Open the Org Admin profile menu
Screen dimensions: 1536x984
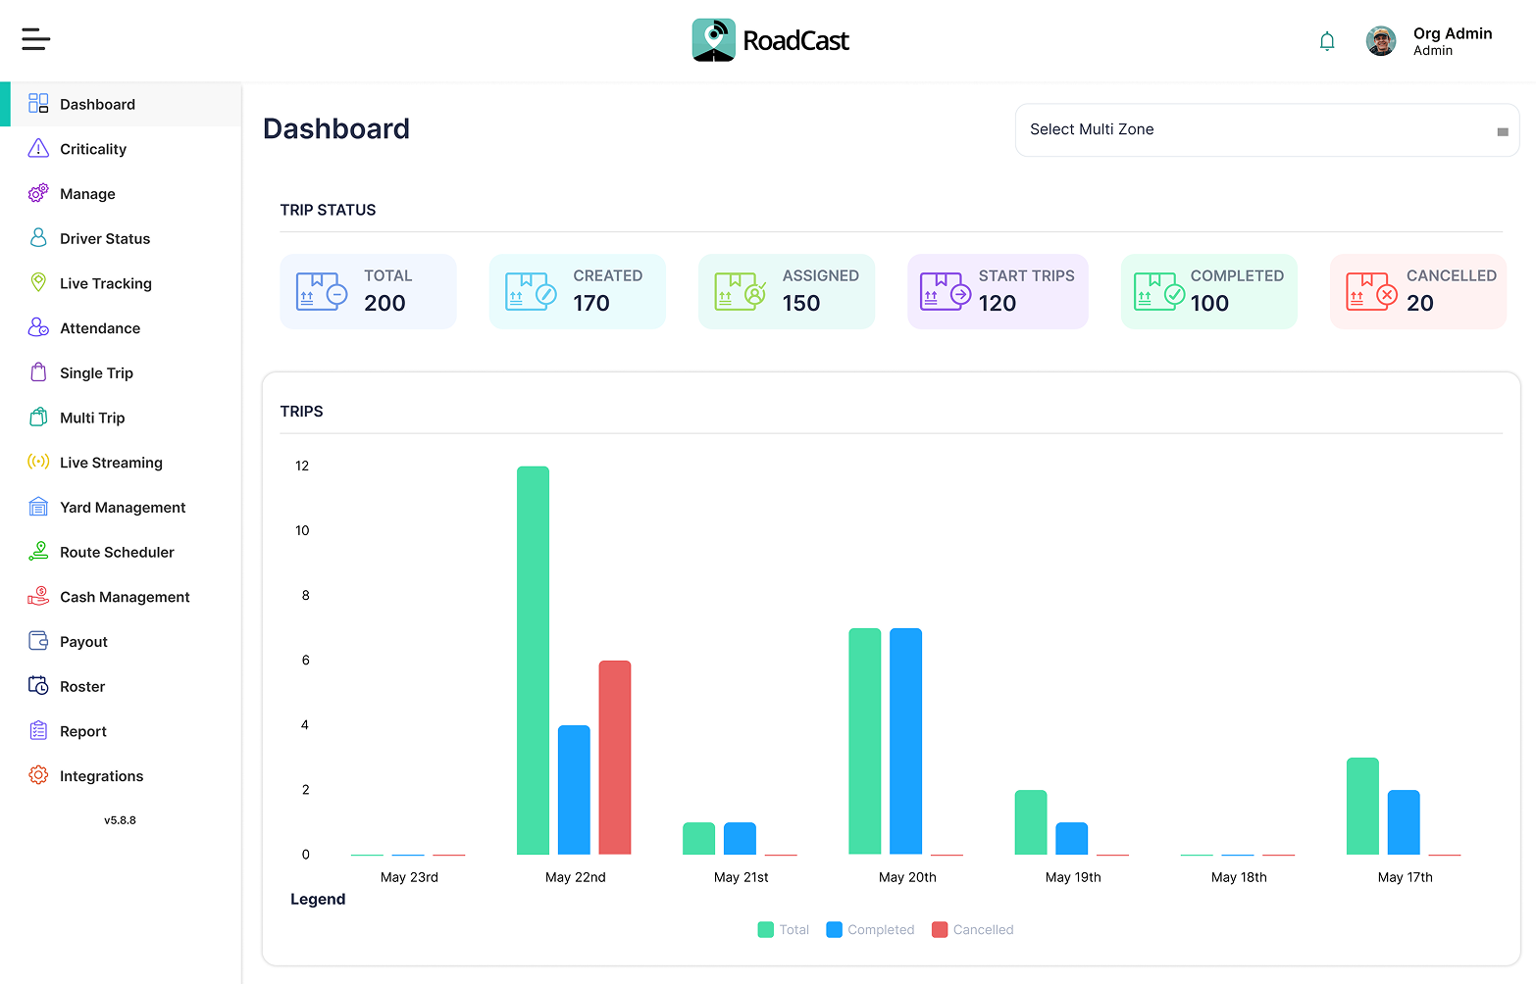tap(1430, 41)
